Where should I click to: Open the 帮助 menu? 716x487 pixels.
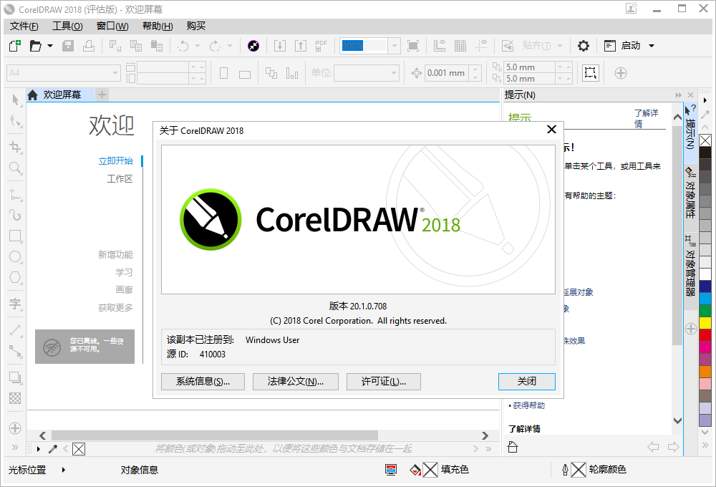[157, 26]
